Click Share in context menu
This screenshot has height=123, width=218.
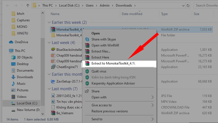point(95,91)
